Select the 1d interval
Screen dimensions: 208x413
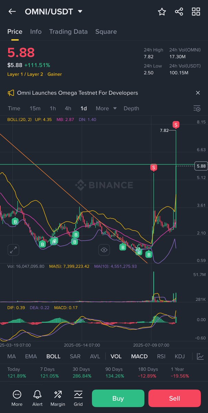pos(84,108)
